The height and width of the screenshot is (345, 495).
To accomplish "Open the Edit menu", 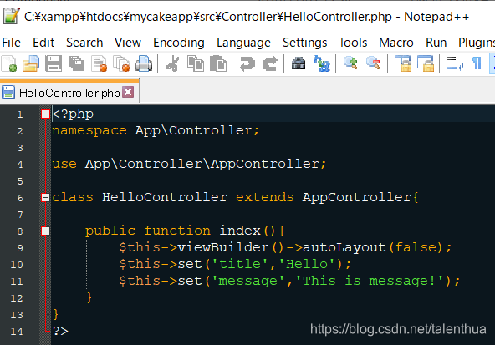I will click(x=43, y=43).
